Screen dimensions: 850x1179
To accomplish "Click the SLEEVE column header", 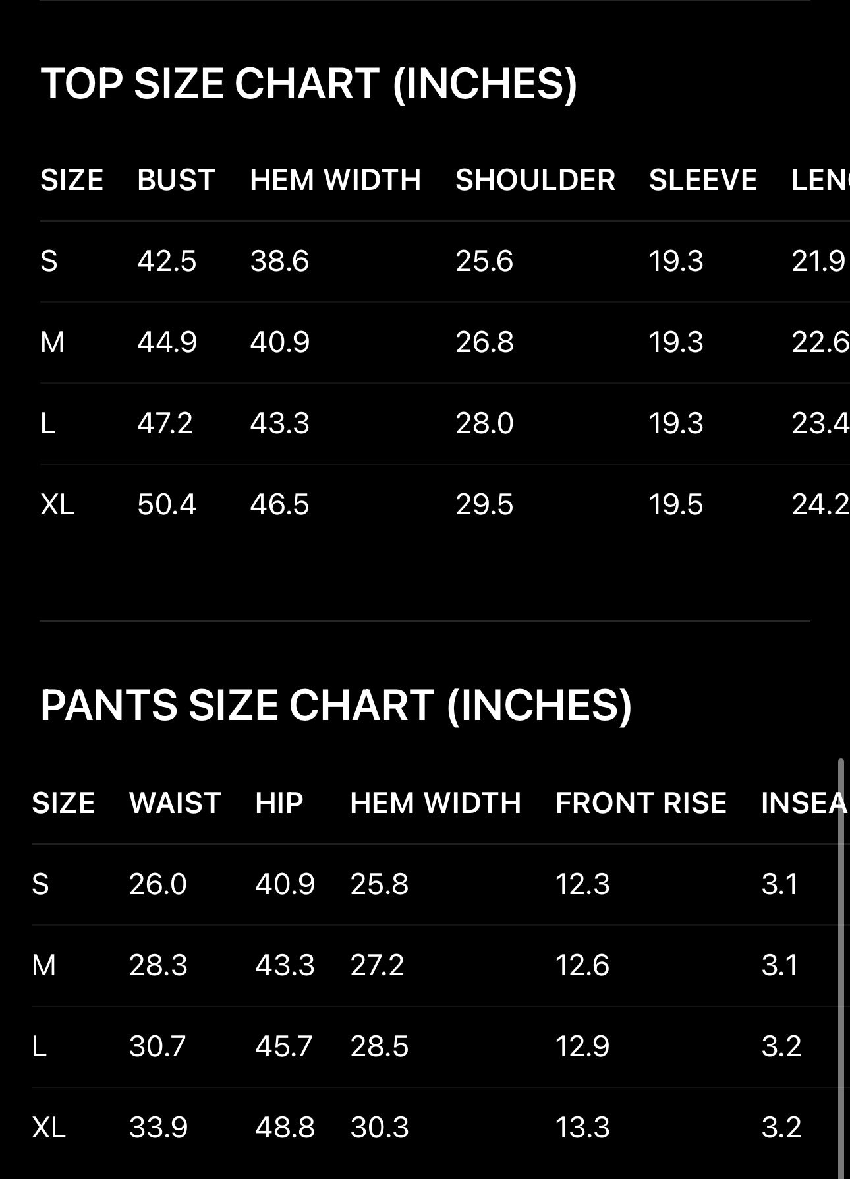I will pyautogui.click(x=702, y=180).
